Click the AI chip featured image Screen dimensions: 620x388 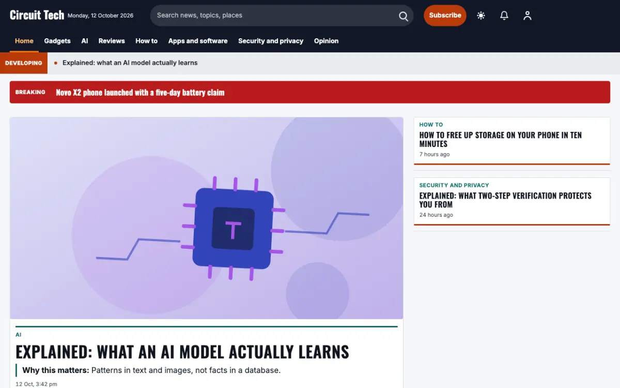(206, 218)
